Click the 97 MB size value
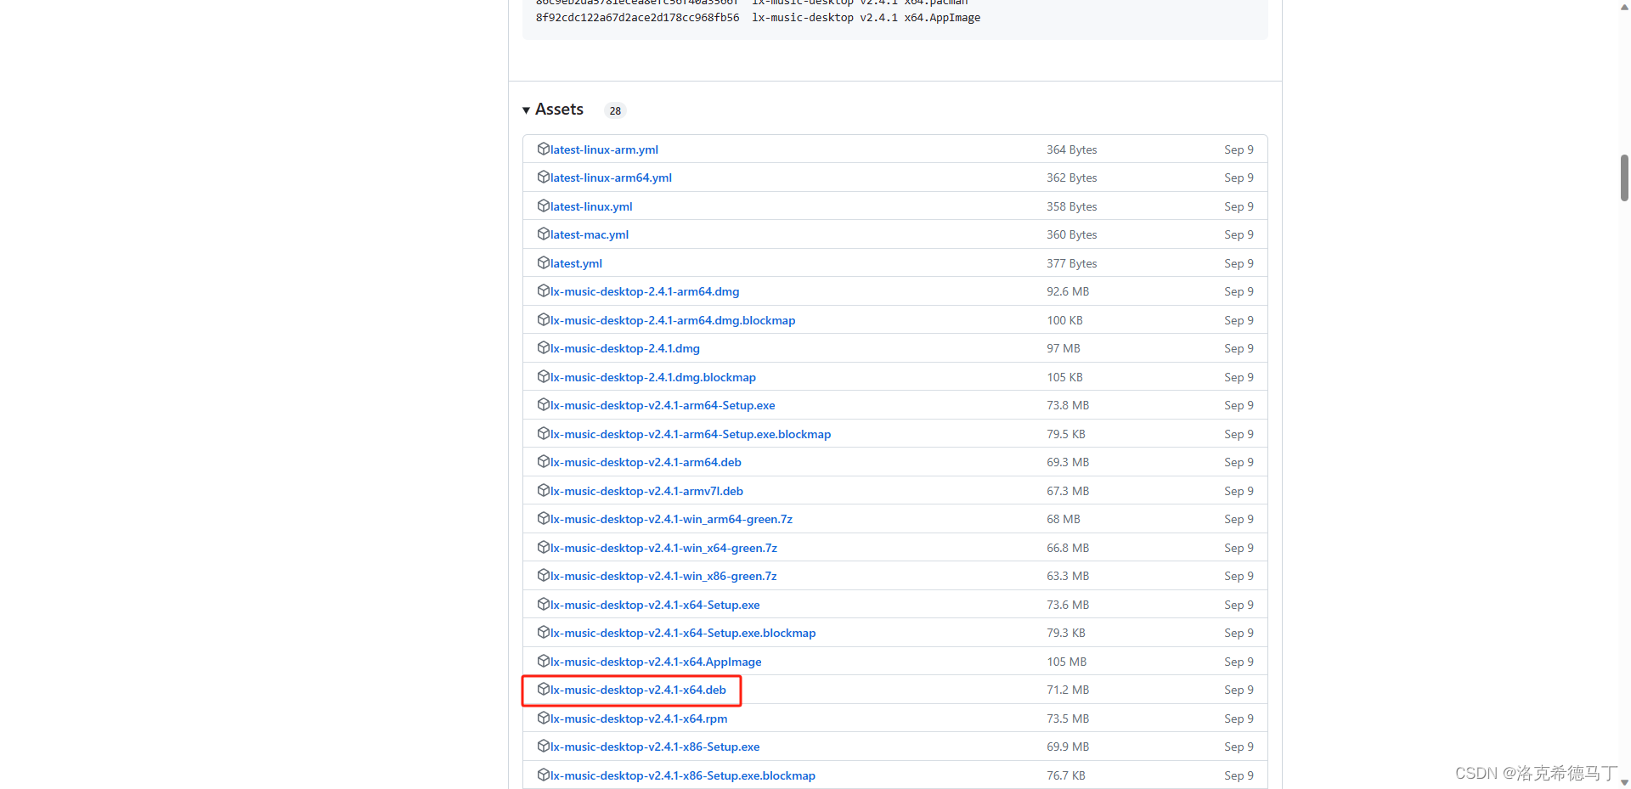This screenshot has height=789, width=1631. [1064, 348]
